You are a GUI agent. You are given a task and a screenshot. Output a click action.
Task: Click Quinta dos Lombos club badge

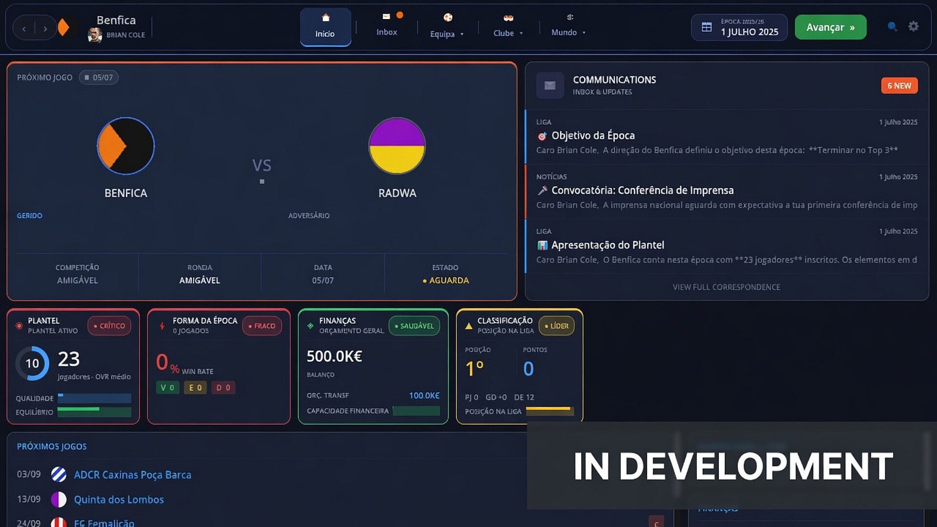coord(59,500)
